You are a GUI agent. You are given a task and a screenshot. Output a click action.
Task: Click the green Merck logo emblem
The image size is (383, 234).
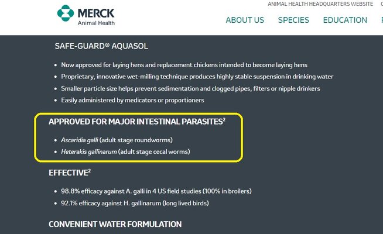pos(66,13)
